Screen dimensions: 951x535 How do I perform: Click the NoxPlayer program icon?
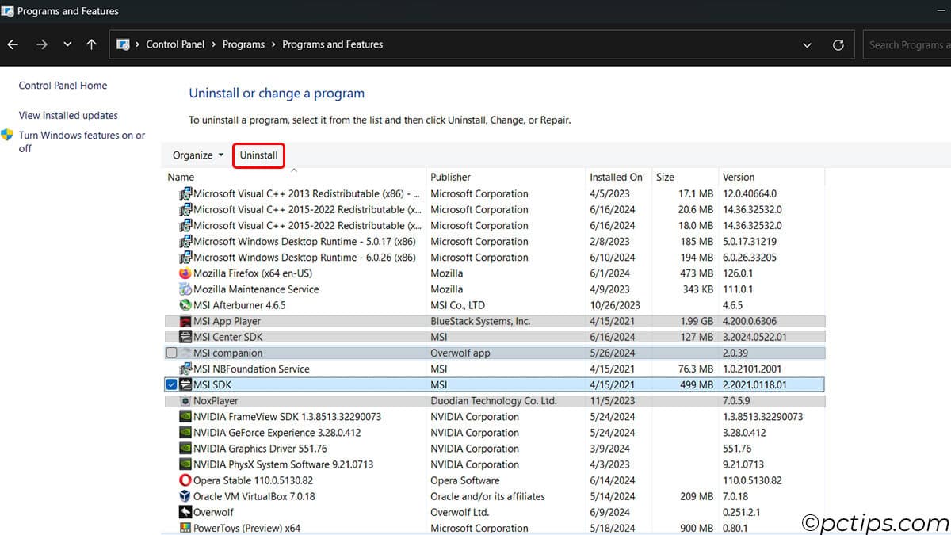(x=184, y=400)
